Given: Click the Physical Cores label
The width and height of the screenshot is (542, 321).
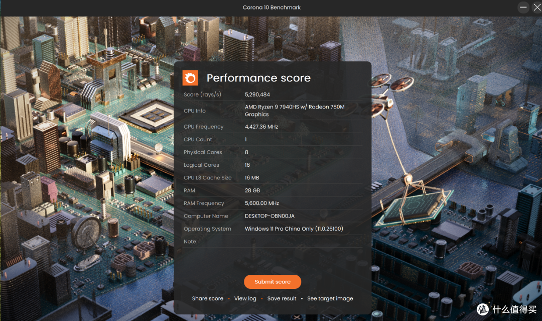Looking at the screenshot, I should point(203,152).
